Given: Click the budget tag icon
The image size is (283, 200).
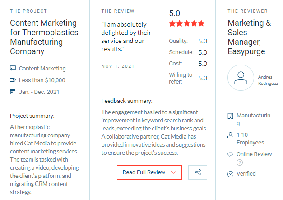Looking at the screenshot, I should pos(13,80).
